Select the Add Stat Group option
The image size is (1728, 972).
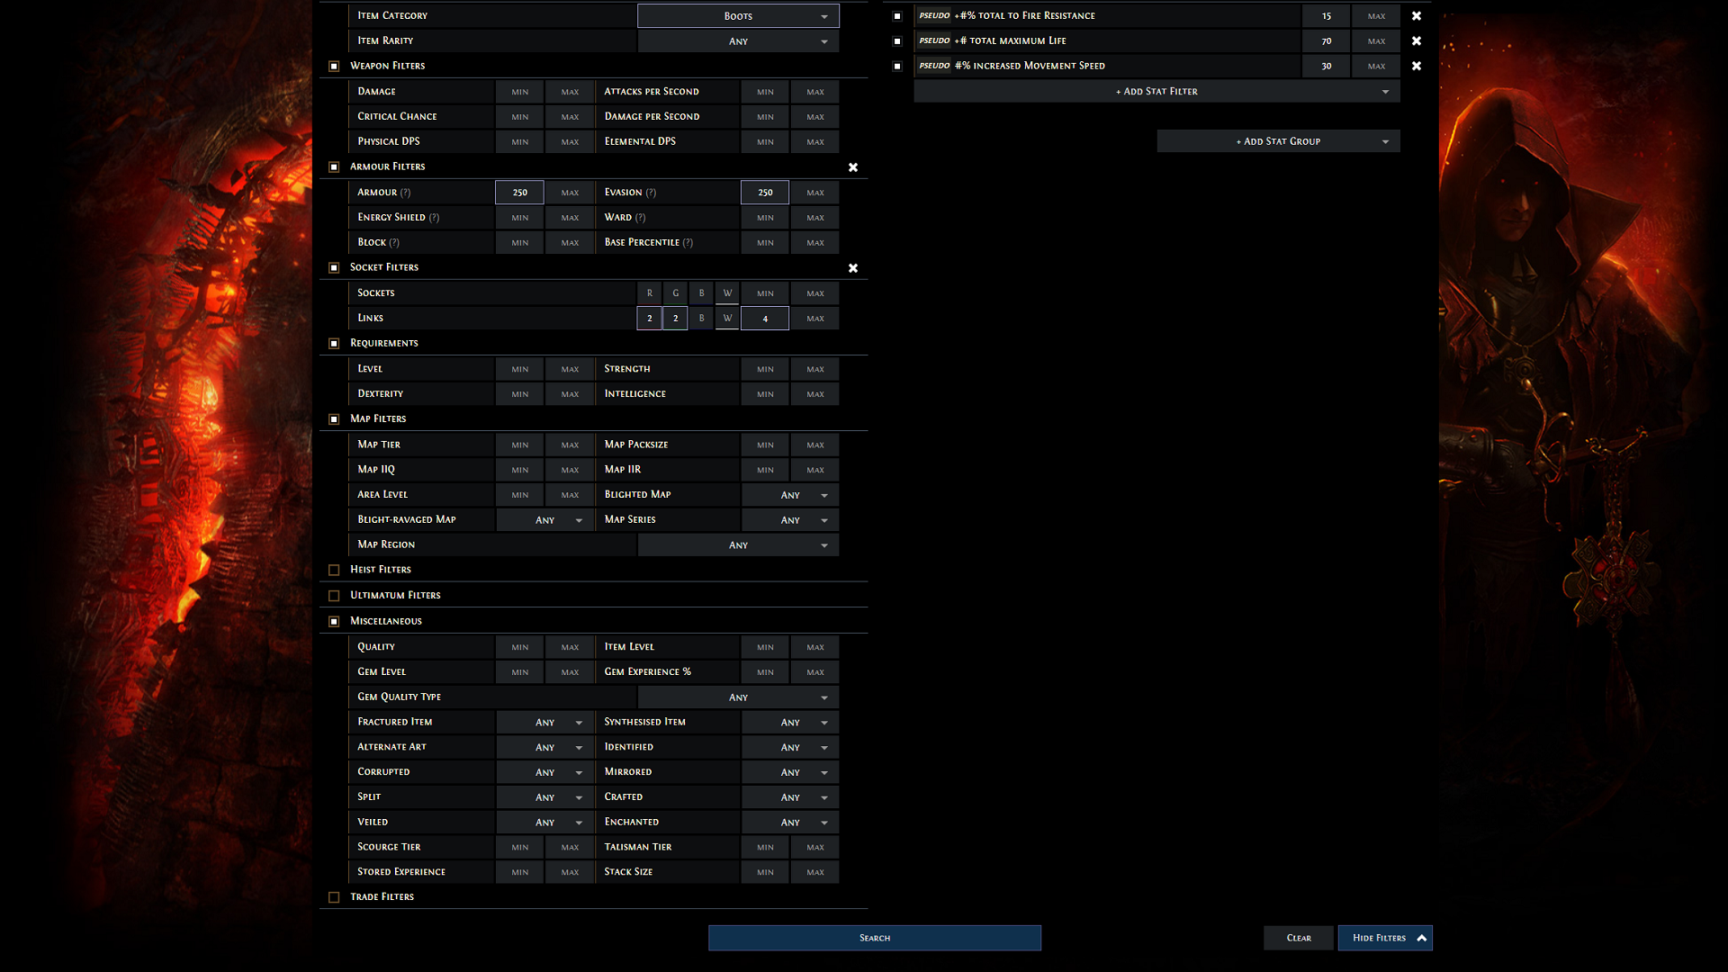tap(1278, 140)
